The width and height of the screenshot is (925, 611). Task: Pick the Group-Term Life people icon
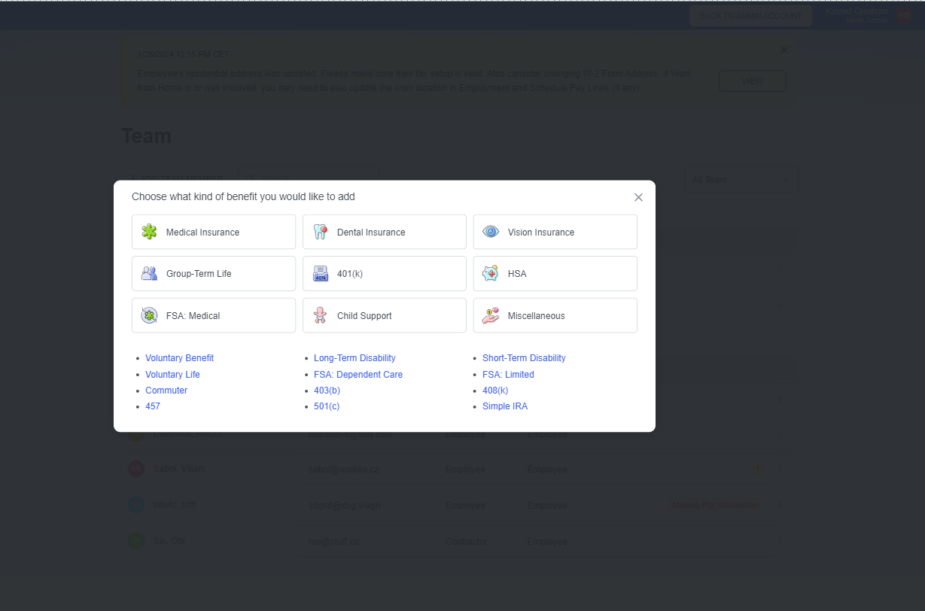tap(149, 273)
